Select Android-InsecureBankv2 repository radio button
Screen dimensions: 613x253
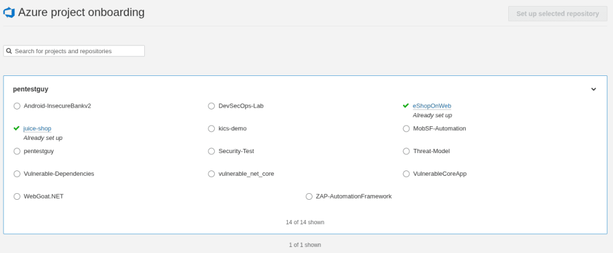(x=17, y=106)
